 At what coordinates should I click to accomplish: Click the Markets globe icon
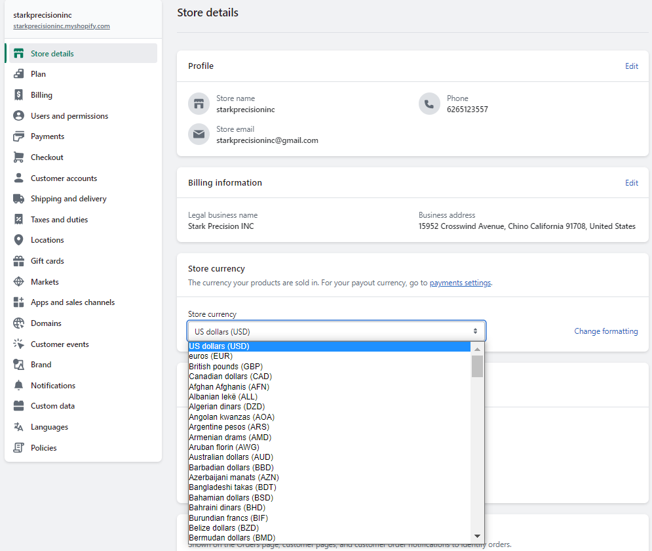(x=19, y=282)
